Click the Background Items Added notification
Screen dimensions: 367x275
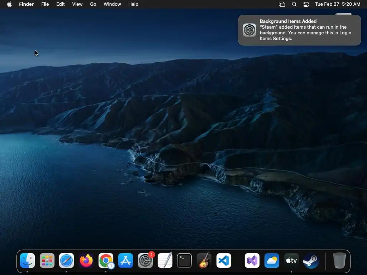pos(299,30)
